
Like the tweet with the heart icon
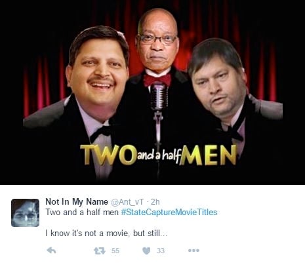[x=146, y=251]
